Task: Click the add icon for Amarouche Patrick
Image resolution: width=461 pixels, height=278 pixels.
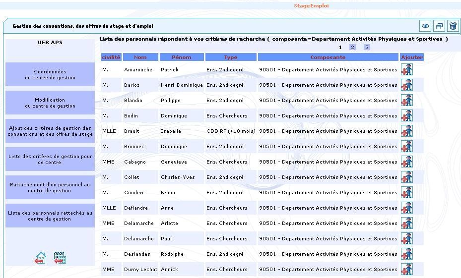Action: 406,70
